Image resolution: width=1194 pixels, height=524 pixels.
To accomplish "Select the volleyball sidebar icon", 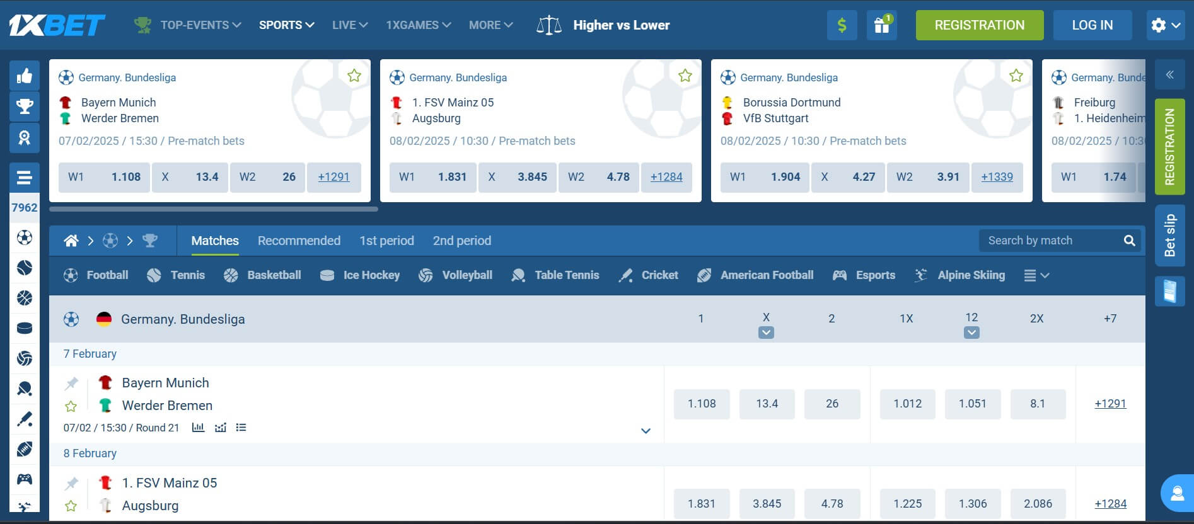I will 25,358.
